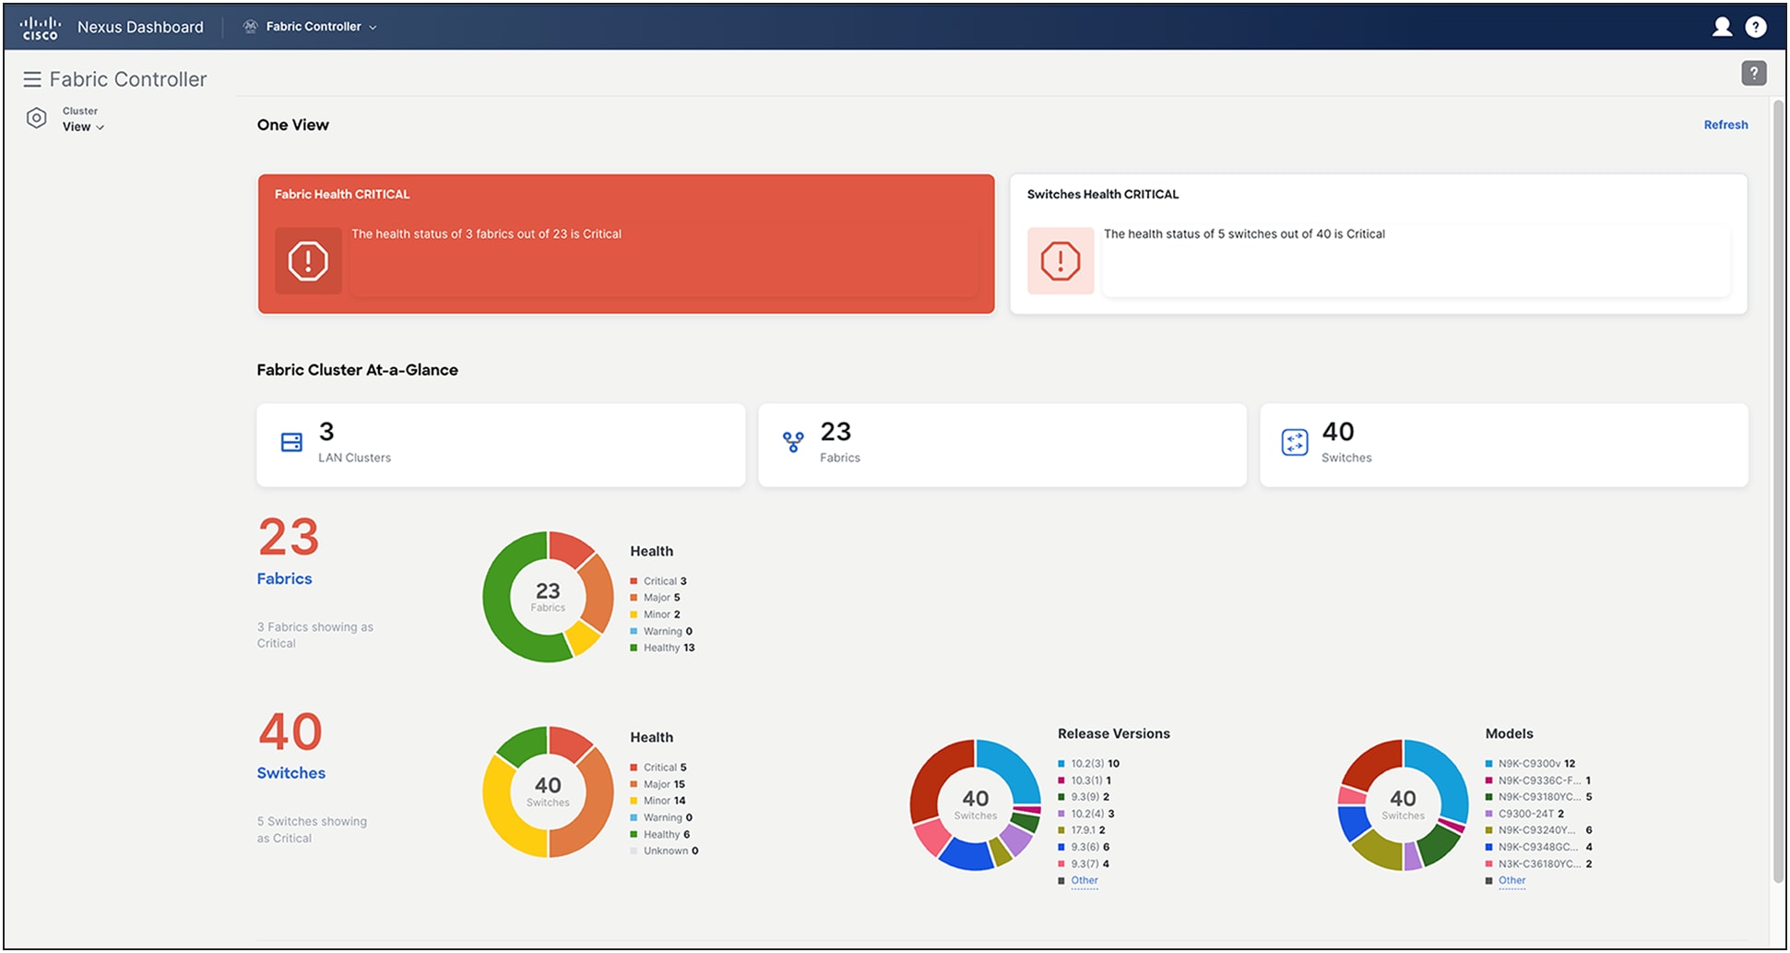The image size is (1790, 953).
Task: Toggle the hamburger navigation menu
Action: point(32,79)
